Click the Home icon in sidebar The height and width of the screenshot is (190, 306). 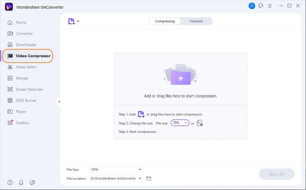pos(10,22)
